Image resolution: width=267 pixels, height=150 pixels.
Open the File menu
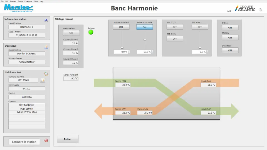tap(2, 1)
